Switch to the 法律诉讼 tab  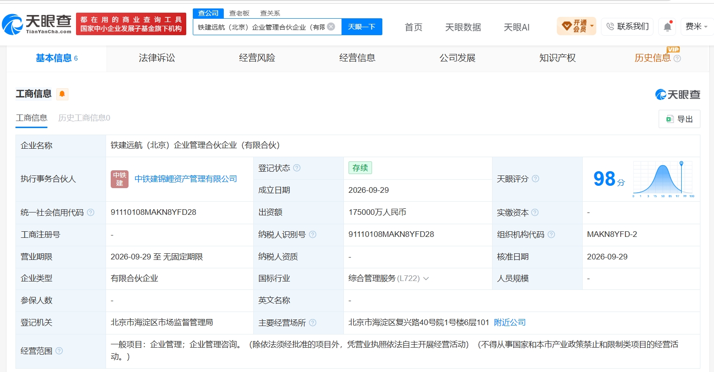pos(157,58)
